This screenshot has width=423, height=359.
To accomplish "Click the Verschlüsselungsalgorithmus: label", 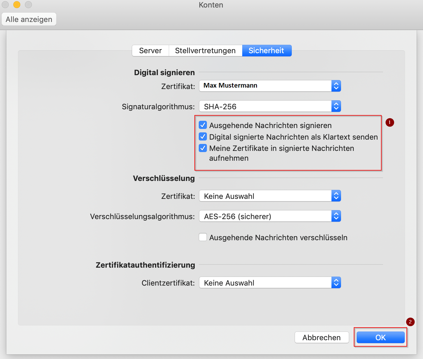I will (143, 216).
